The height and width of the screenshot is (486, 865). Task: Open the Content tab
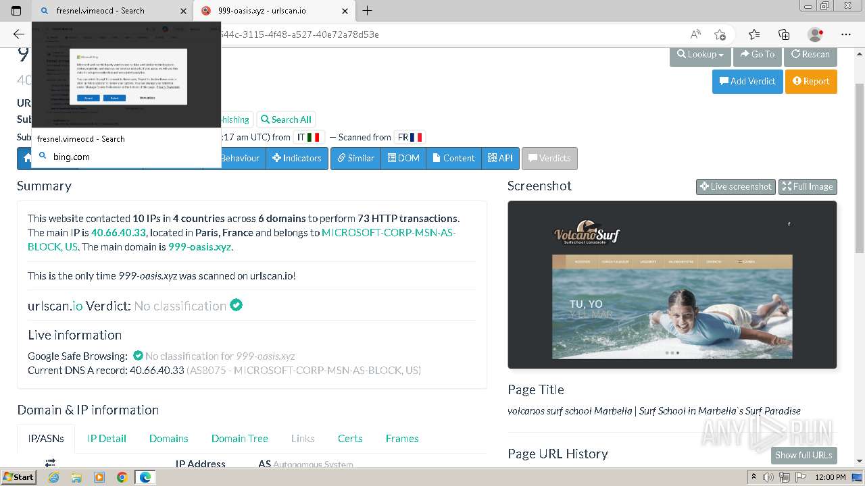(x=453, y=158)
